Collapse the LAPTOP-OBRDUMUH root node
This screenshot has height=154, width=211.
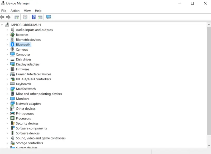[2, 24]
